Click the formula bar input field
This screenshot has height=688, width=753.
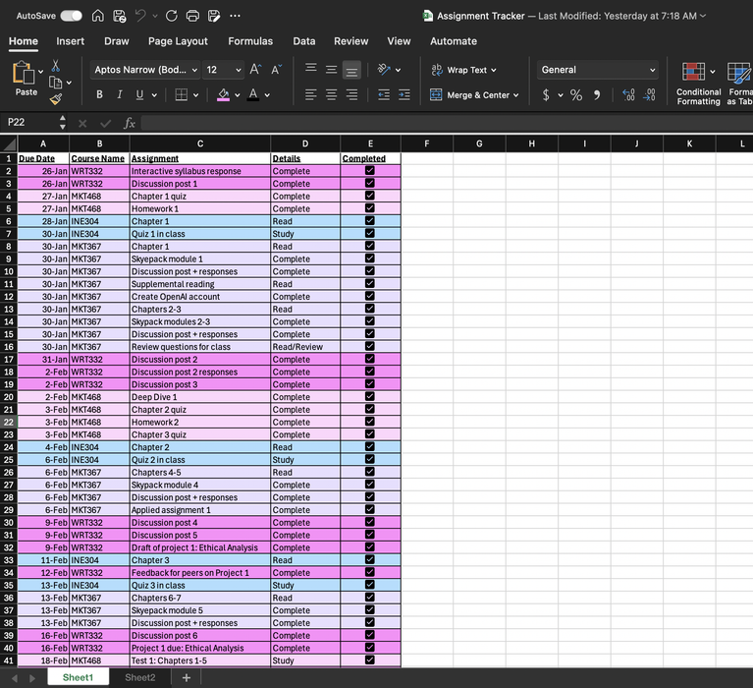point(447,123)
